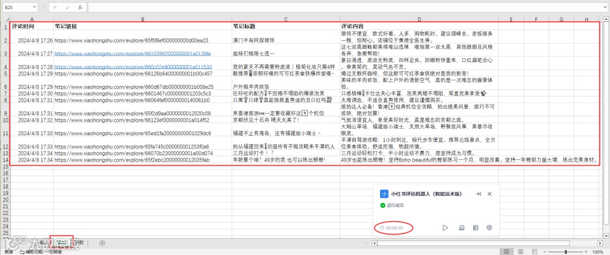Click the URL cell ending 65f5f8ef000000000d00ea23
The height and width of the screenshot is (255, 610).
point(143,37)
